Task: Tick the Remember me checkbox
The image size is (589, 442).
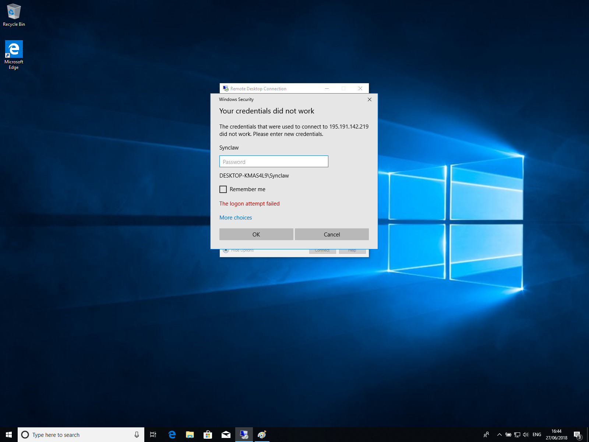Action: point(223,189)
